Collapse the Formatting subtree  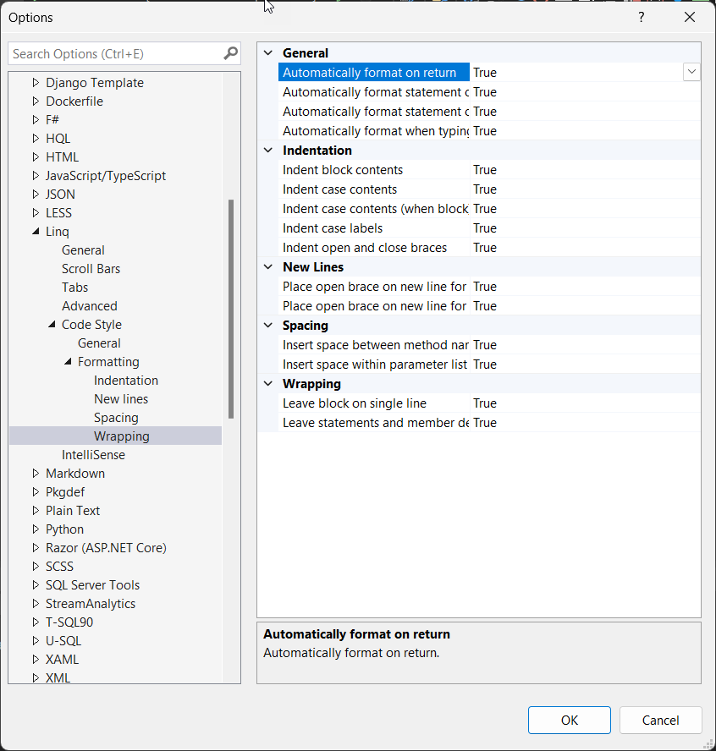(67, 361)
